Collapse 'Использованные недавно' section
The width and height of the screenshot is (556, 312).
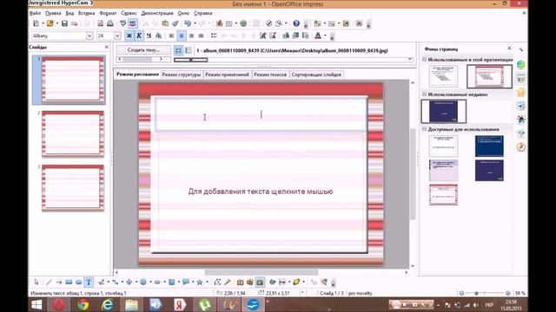425,94
